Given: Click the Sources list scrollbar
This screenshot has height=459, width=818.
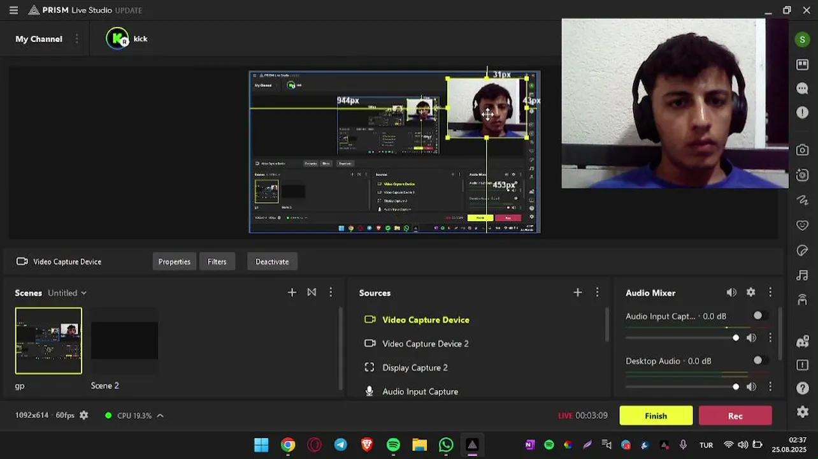Looking at the screenshot, I should (x=608, y=325).
